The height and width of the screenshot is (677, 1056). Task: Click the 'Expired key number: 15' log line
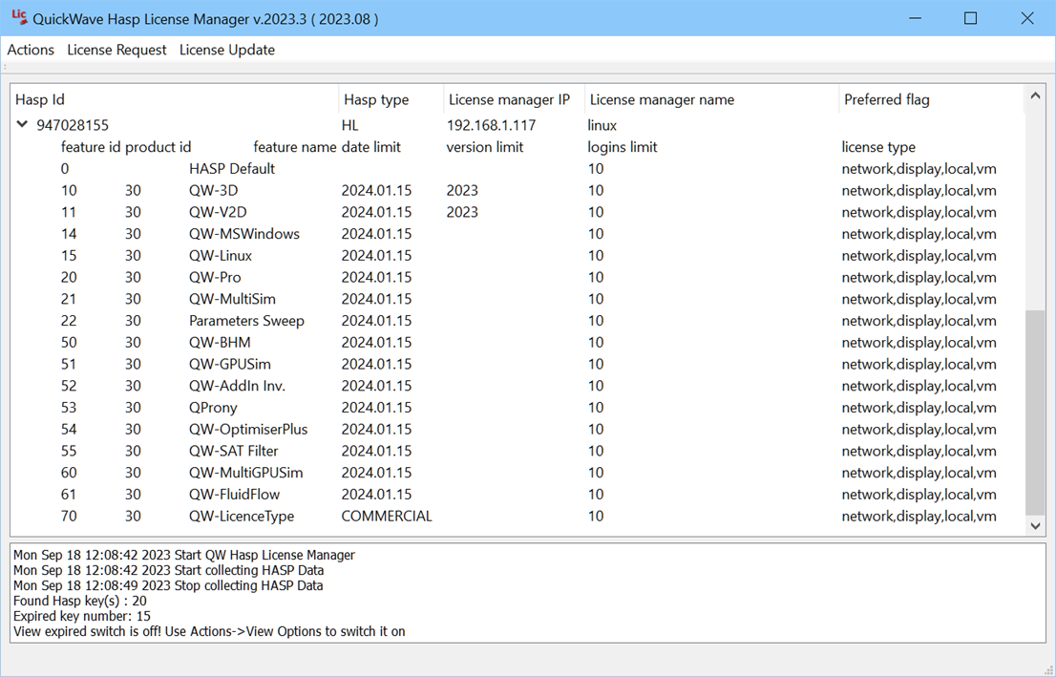(x=82, y=617)
